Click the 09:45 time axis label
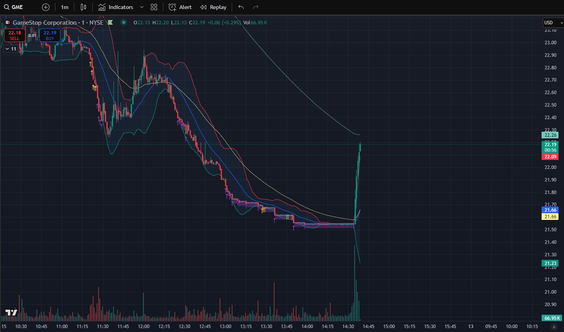Screen dimensions: 564x332 click(491, 327)
